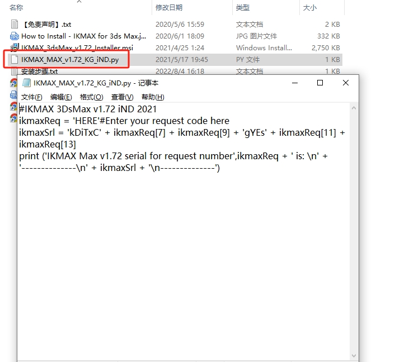The height and width of the screenshot is (362, 395).
Task: Open the 帮助(H) menu in Notepad
Action: click(153, 97)
